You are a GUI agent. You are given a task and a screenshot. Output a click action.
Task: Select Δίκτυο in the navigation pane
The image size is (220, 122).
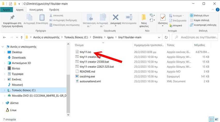pos(14,103)
